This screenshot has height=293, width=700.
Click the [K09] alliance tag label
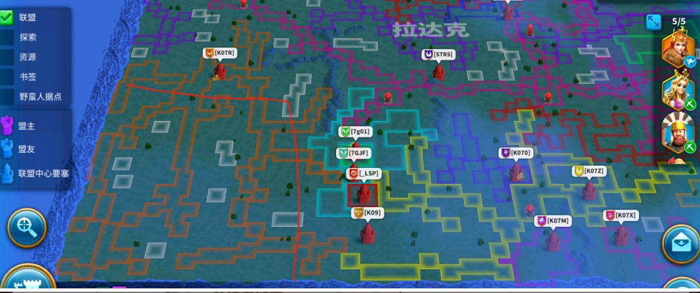(x=368, y=213)
